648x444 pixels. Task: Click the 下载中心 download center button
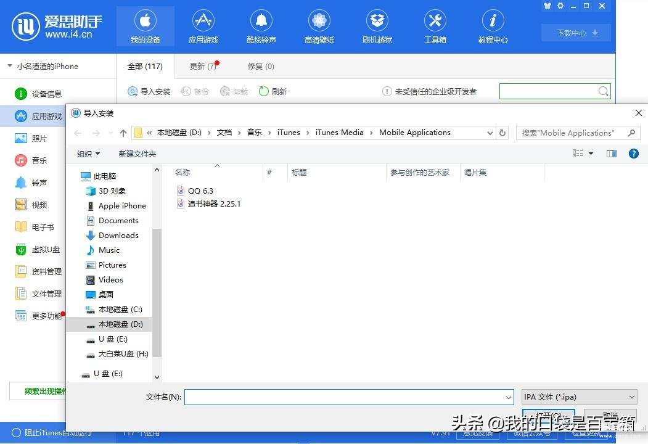tap(576, 33)
